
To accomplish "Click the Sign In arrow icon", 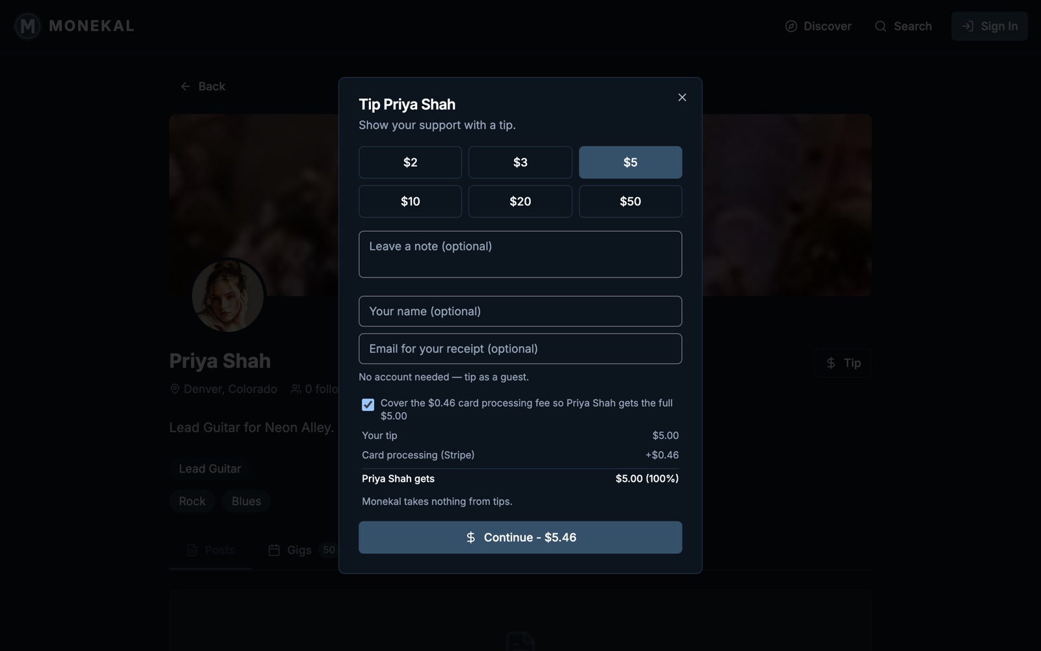I will pyautogui.click(x=967, y=26).
